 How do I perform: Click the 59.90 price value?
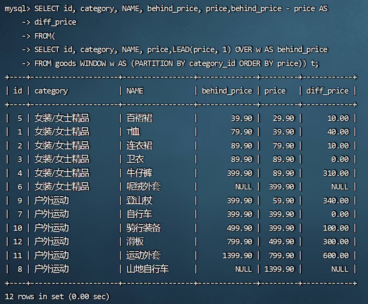tap(283, 201)
